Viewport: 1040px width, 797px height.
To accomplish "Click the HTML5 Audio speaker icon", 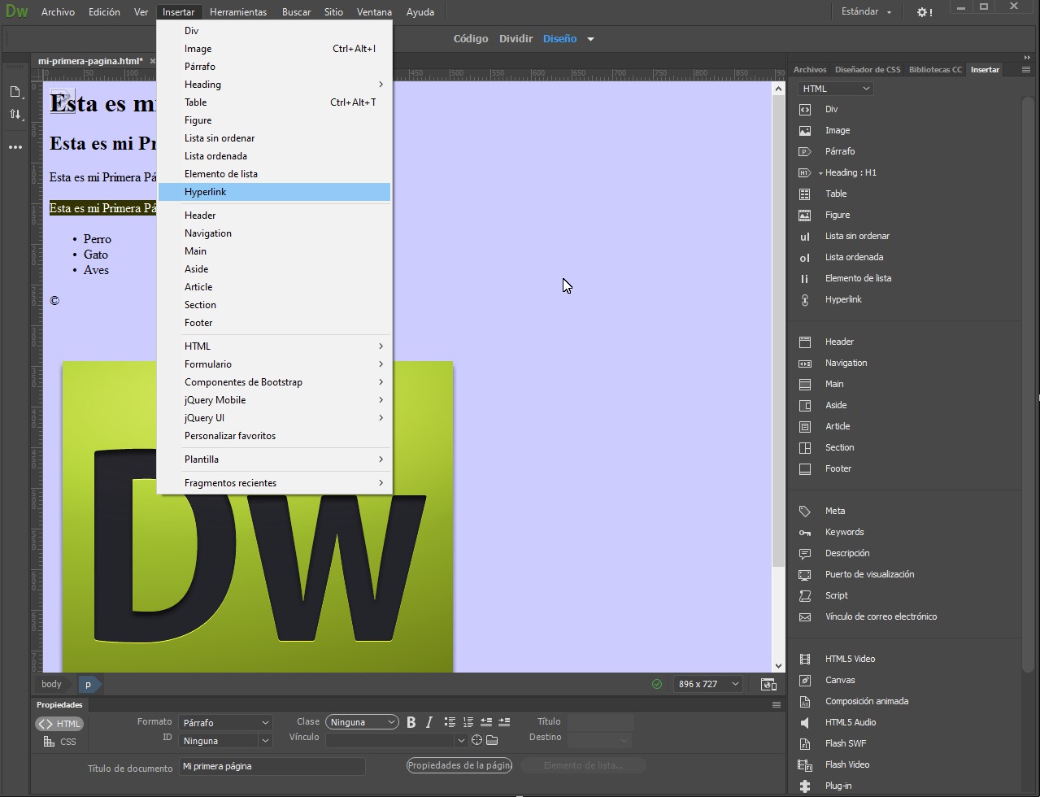I will [x=805, y=722].
